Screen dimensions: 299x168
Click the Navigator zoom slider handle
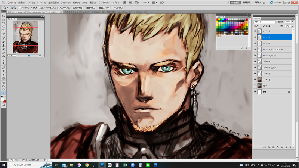click(x=29, y=56)
